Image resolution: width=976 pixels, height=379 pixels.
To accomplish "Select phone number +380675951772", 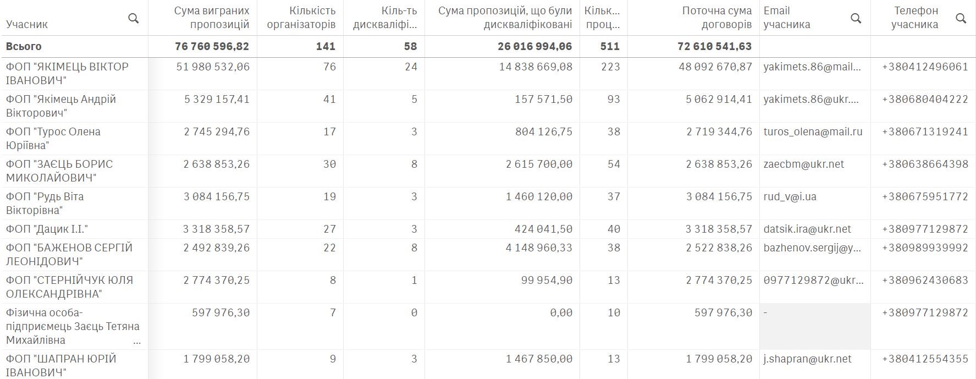I will click(x=925, y=196).
